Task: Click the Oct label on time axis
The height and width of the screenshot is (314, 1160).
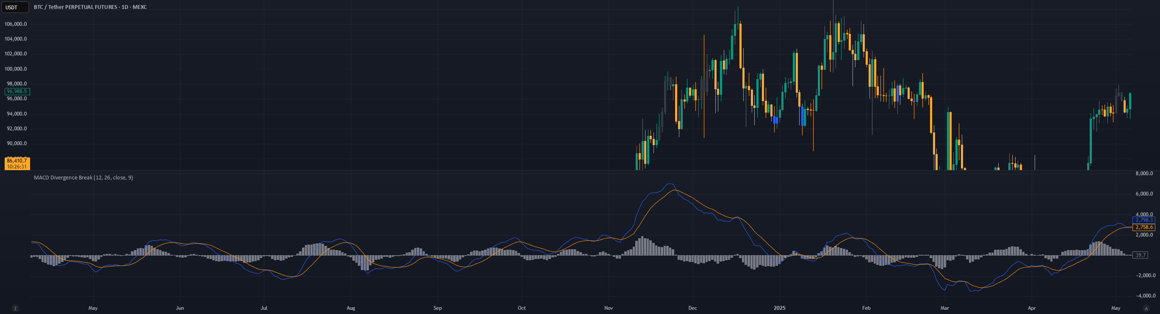Action: (521, 308)
